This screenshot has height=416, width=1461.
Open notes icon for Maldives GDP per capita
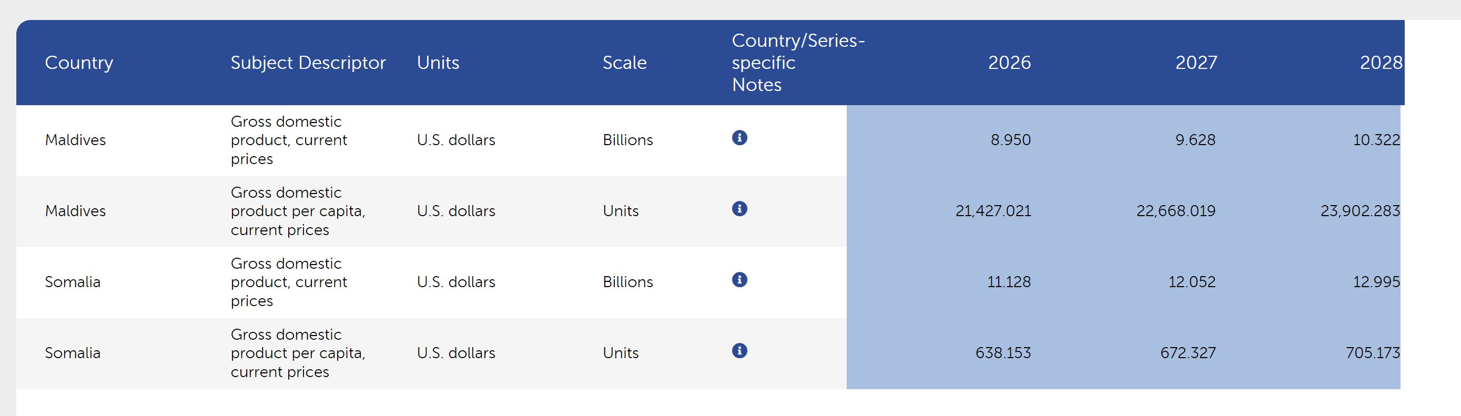coord(739,209)
